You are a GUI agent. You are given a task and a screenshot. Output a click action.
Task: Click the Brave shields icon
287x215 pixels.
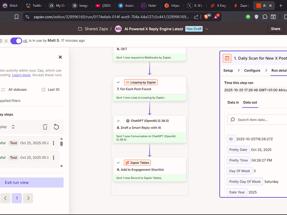206,17
